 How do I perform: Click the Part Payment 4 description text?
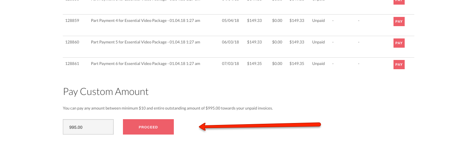coord(145,21)
